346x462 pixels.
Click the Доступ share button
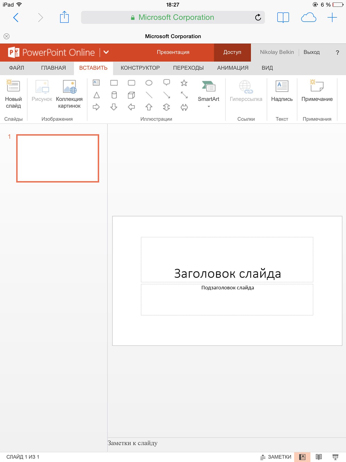tap(232, 52)
